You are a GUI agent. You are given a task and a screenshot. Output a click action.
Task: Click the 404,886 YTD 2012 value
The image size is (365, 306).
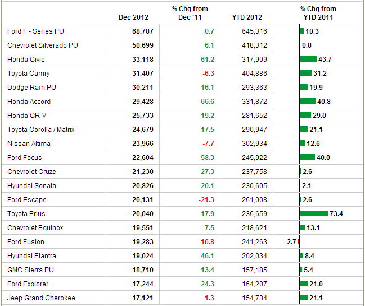coord(254,74)
